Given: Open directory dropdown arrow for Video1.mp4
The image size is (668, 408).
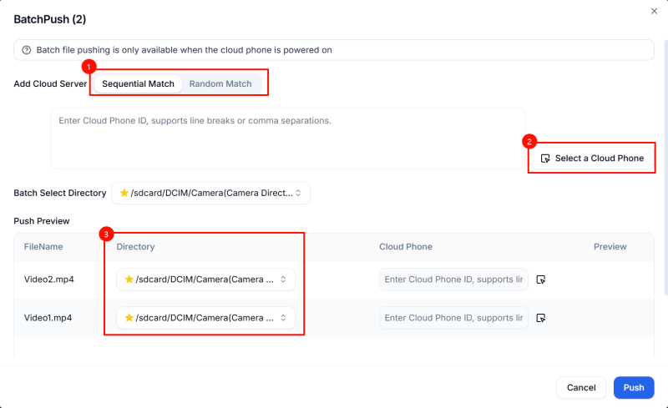Looking at the screenshot, I should click(x=283, y=318).
